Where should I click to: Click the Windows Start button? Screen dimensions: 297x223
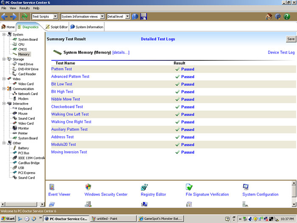(8, 219)
